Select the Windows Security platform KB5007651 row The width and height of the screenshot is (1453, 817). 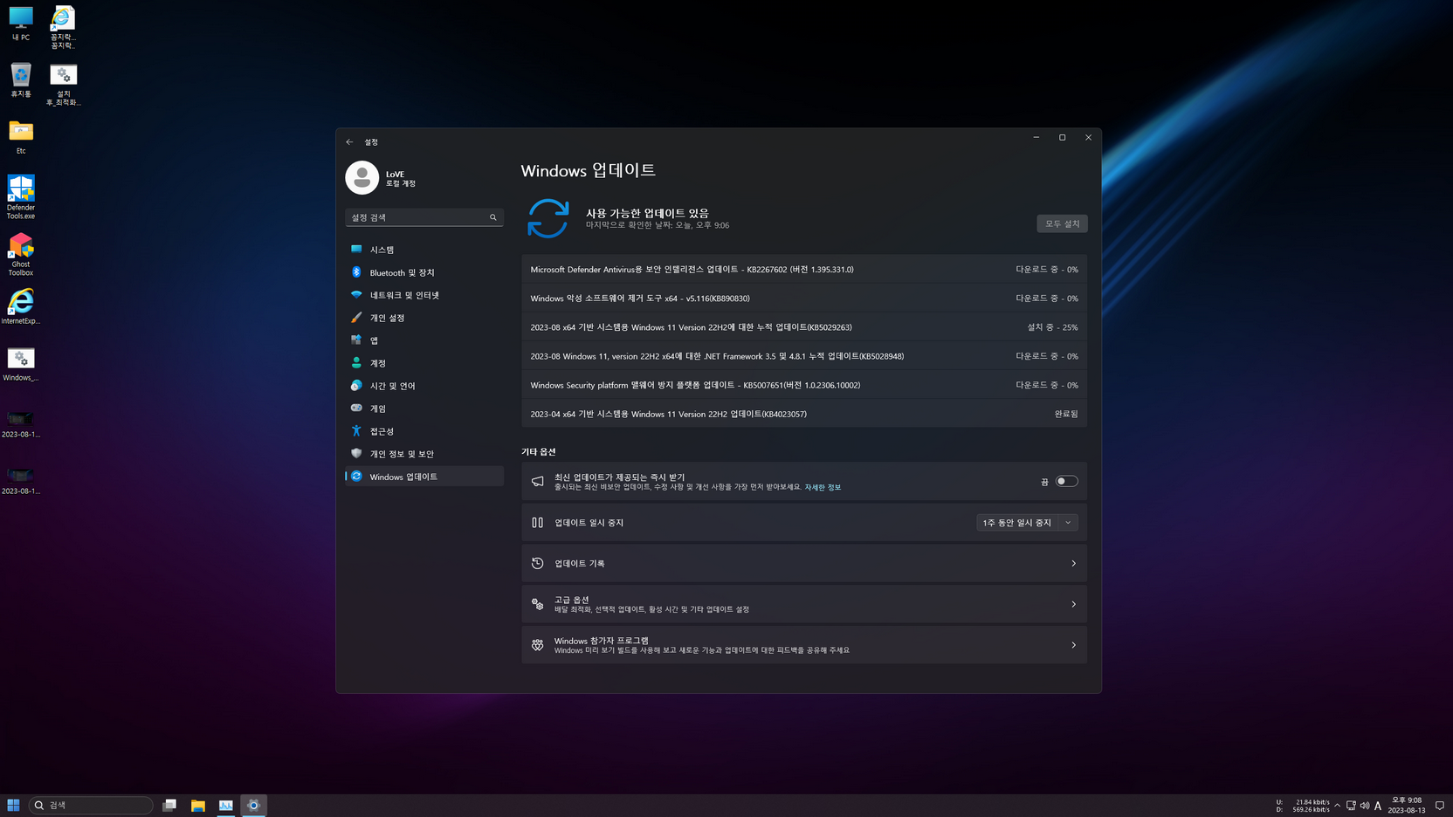point(804,384)
